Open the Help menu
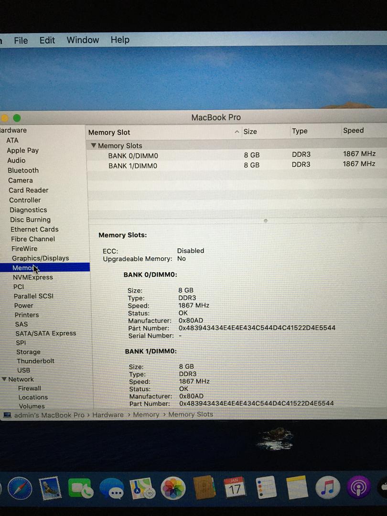387x516 pixels. 120,40
